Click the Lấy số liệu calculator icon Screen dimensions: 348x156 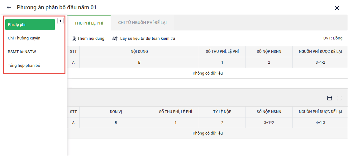115,39
